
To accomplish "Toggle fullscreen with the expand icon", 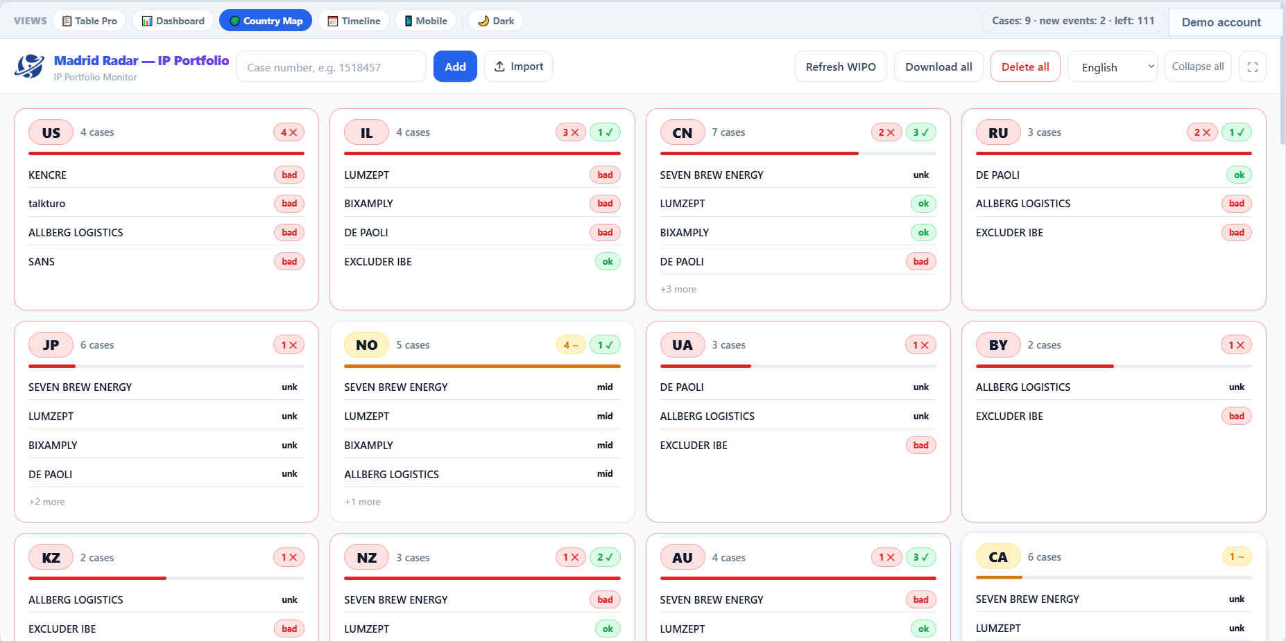I will pos(1253,67).
